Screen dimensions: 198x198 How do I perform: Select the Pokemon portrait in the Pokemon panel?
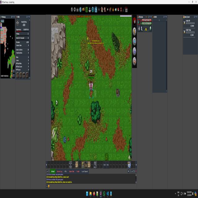(x=139, y=22)
